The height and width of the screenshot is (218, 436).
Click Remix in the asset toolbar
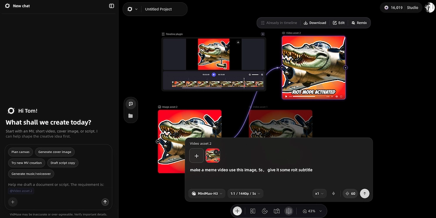359,23
